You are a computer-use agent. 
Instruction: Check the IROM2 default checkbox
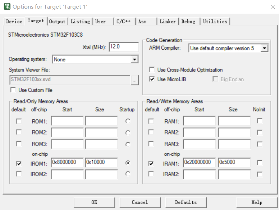click(x=19, y=174)
